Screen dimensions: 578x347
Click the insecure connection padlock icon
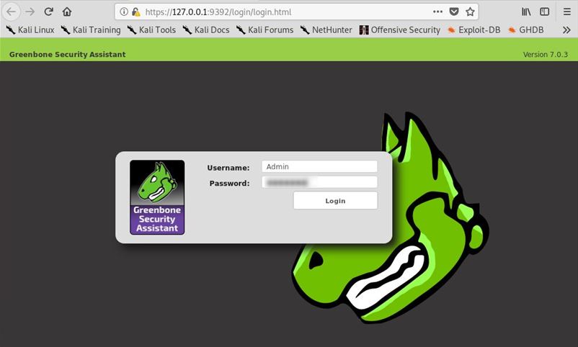tap(136, 12)
